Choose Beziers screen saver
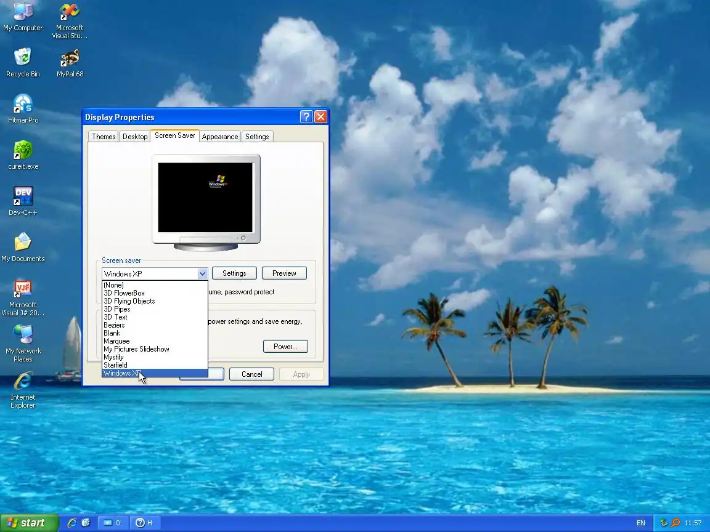Screen dimensions: 710x532 click(155, 325)
